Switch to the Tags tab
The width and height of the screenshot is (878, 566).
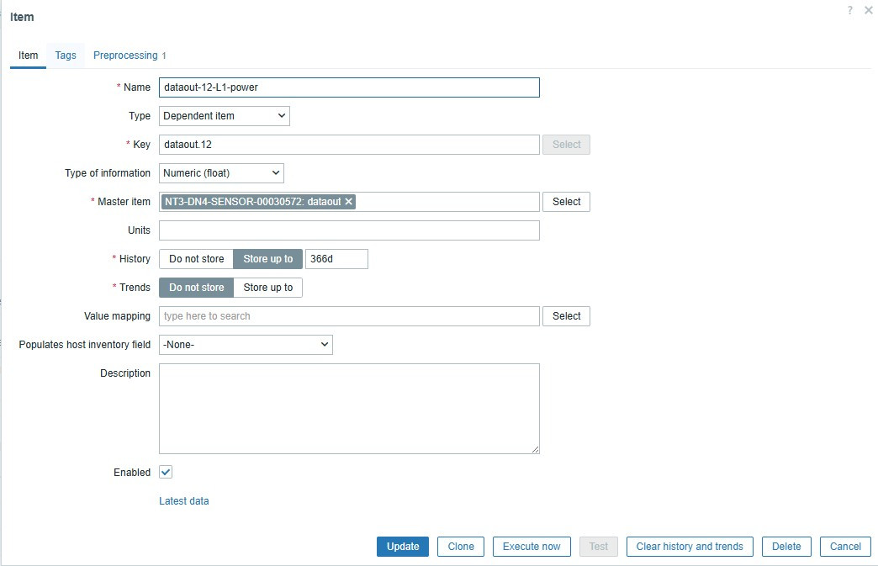(x=65, y=56)
